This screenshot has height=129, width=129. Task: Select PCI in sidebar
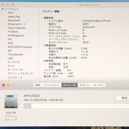tap(10, 39)
